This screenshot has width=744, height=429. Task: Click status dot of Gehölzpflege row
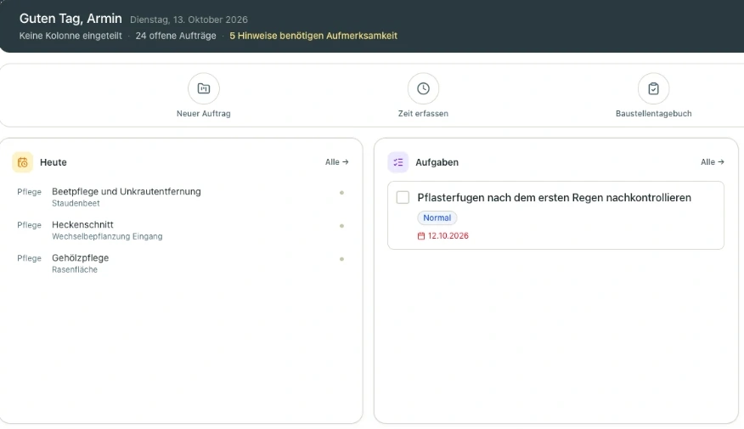341,259
